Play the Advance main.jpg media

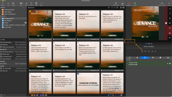(x=145, y=51)
